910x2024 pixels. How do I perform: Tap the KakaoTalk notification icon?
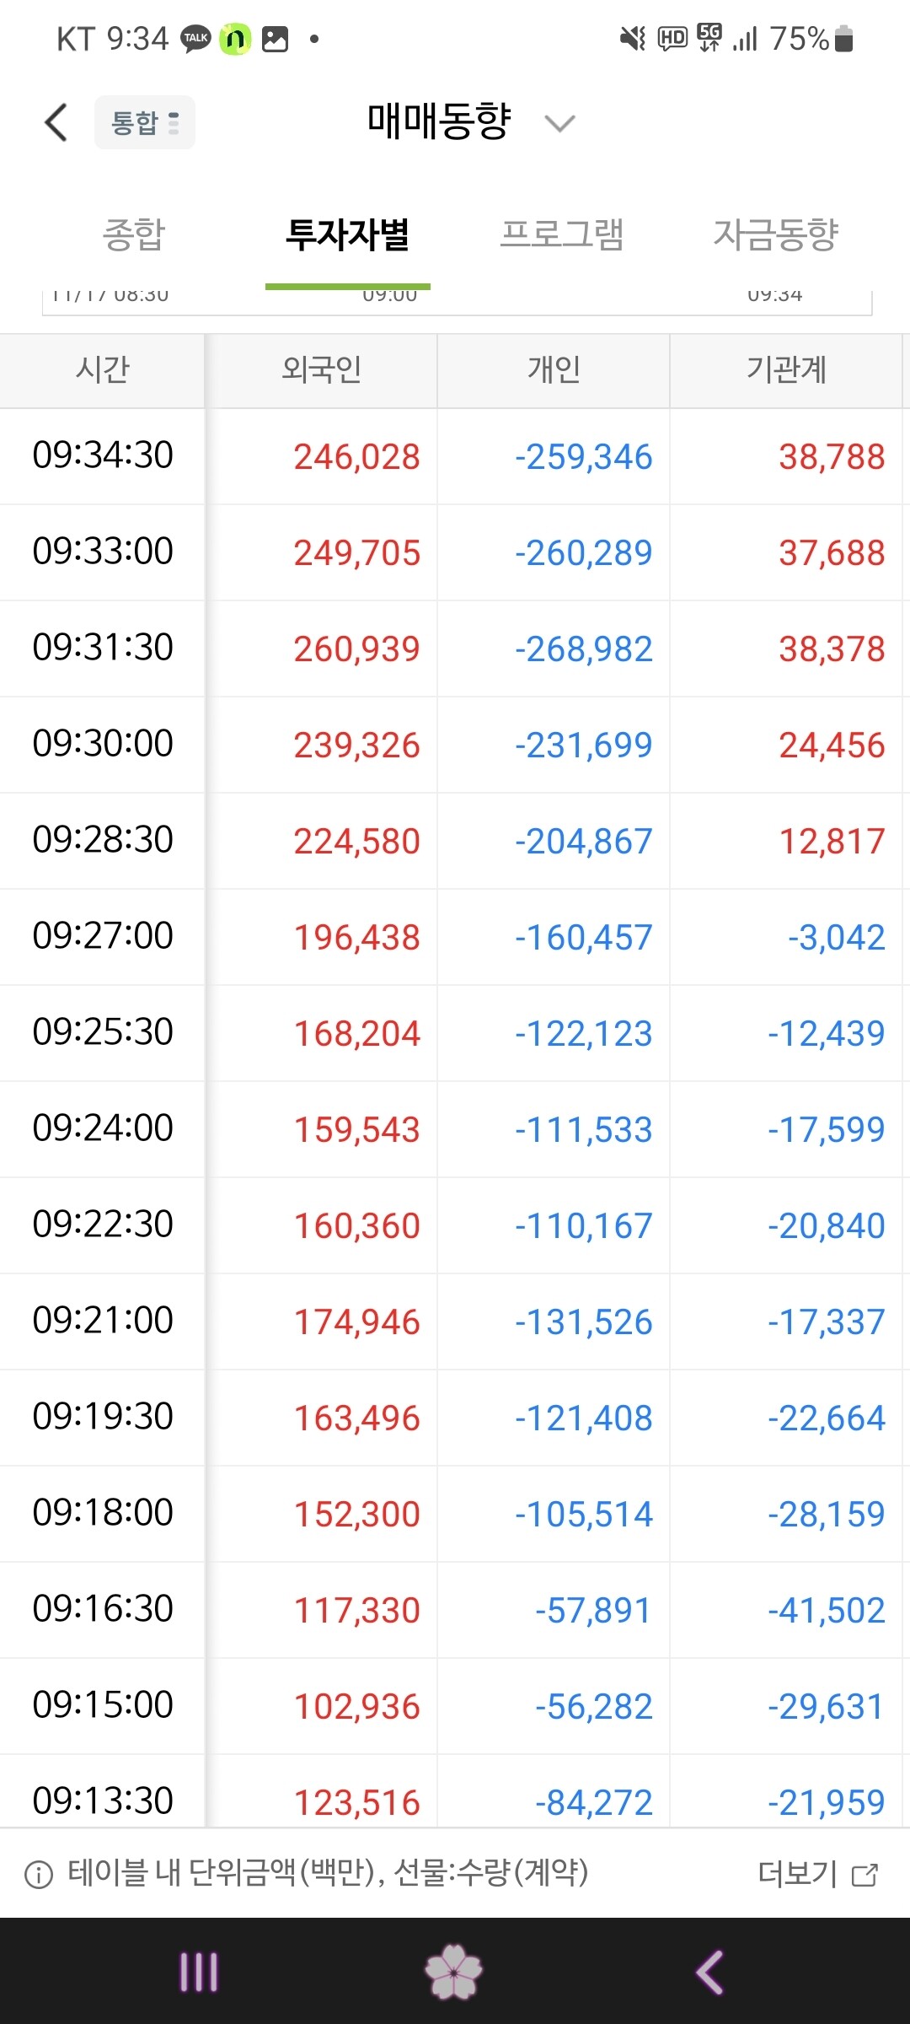[x=196, y=39]
